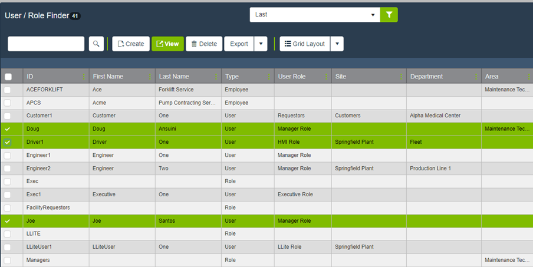Open column menu dots on First Name header

pos(150,77)
